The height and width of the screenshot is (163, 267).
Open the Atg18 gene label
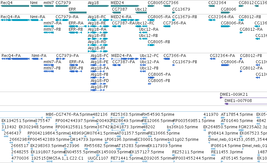pyautogui.click(x=93, y=3)
